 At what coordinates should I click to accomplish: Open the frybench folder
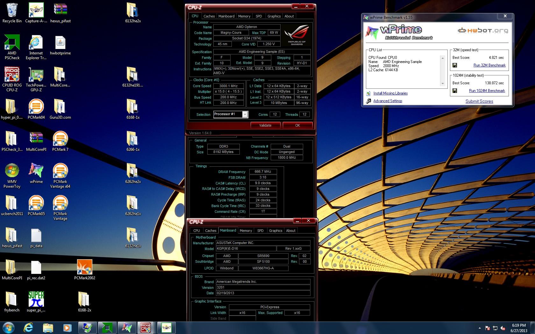coord(12,302)
